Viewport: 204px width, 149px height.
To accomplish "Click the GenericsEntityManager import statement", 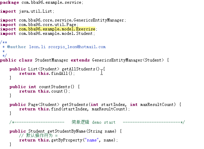I will coord(63,20).
